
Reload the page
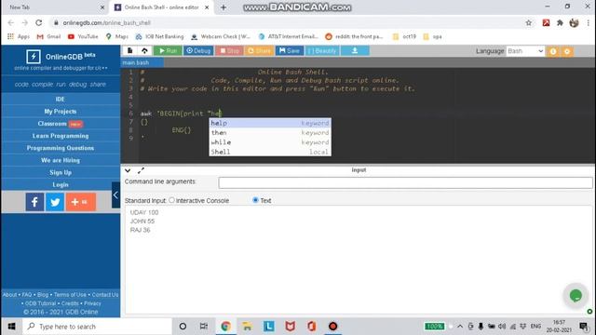click(39, 22)
